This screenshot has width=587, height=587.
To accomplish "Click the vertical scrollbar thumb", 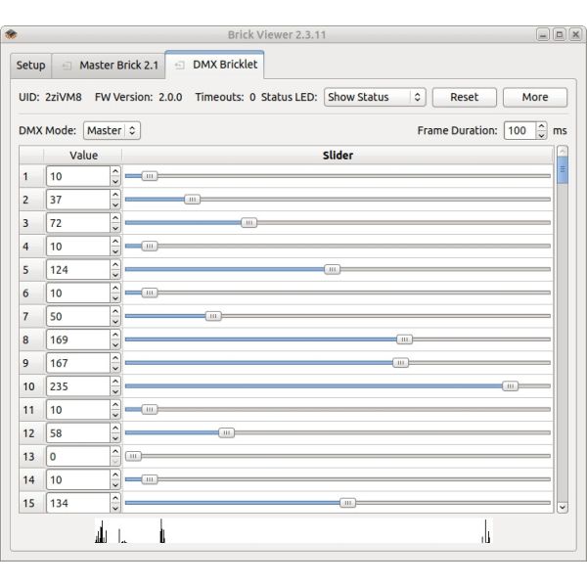I will coord(563,170).
